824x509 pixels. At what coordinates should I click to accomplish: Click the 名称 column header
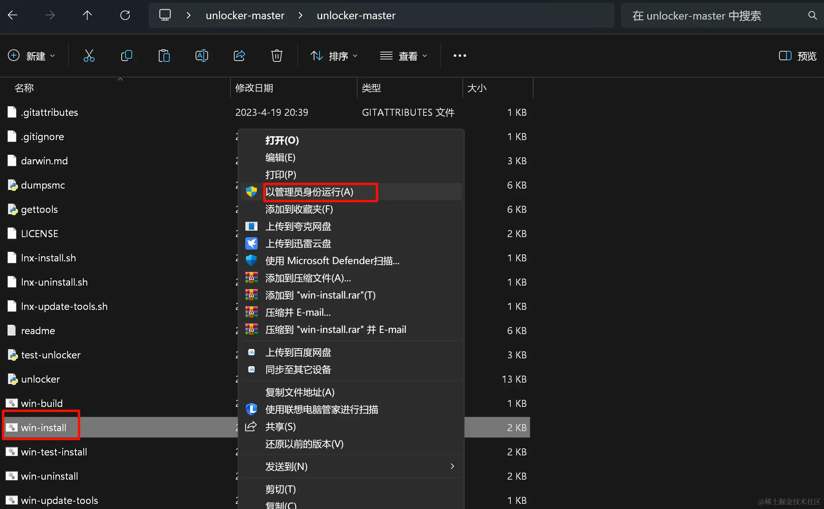24,88
